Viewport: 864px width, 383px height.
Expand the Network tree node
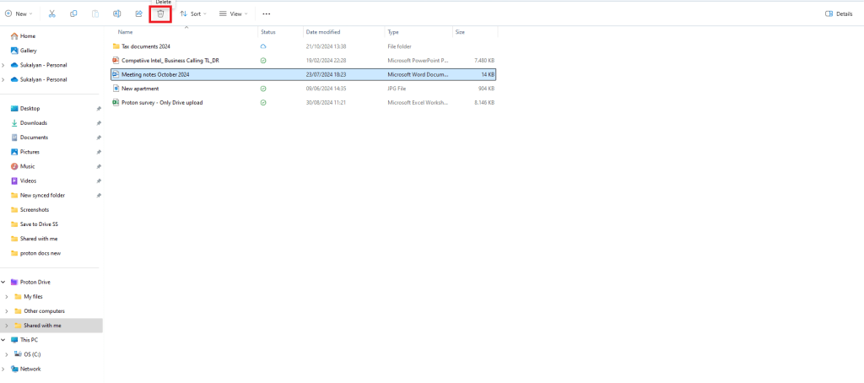(4, 370)
